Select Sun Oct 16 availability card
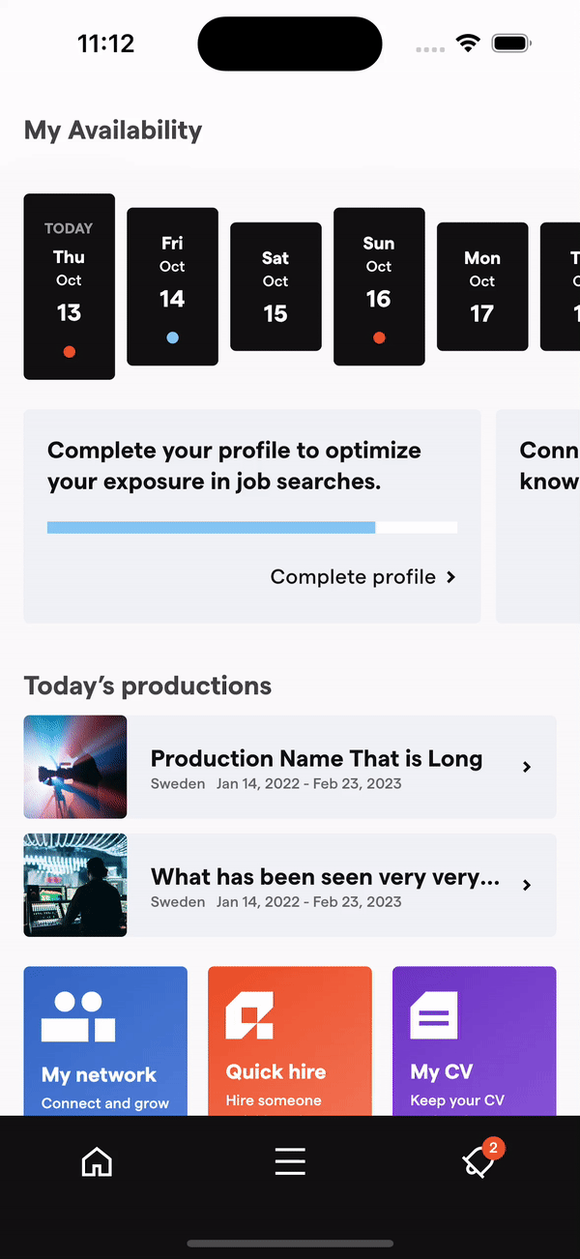The height and width of the screenshot is (1259, 580). 379,286
